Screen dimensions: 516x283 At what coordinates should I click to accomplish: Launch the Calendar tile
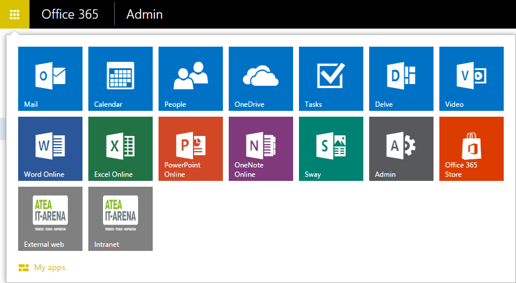[x=121, y=79]
